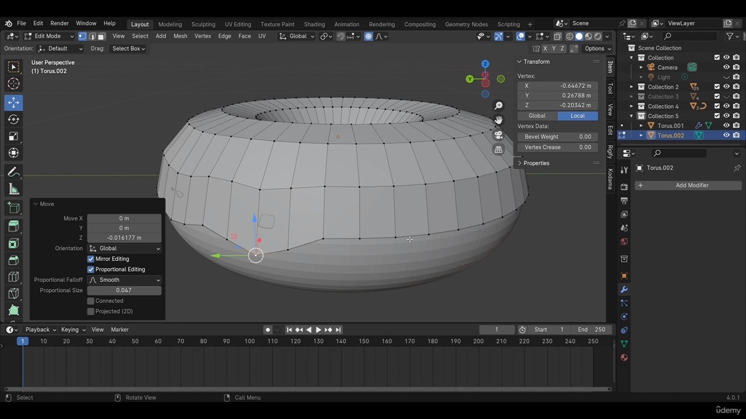Select the Annotate tool
Viewport: 746px width, 419px height.
[x=13, y=172]
